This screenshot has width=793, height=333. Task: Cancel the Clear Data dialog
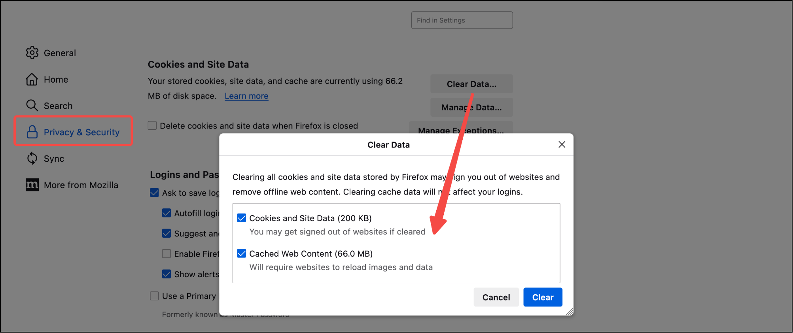click(x=496, y=297)
